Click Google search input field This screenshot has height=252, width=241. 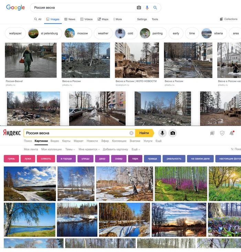point(84,8)
